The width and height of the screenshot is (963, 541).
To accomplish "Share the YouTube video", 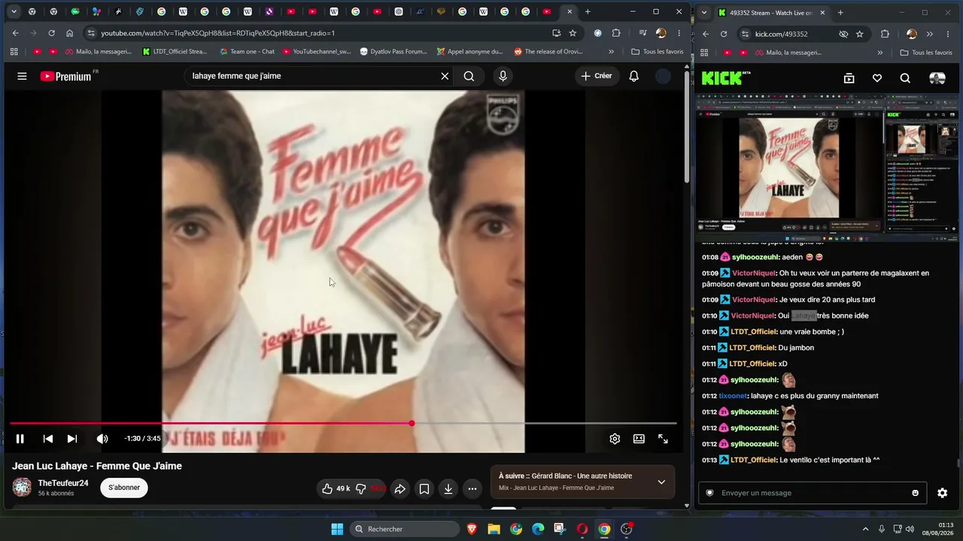I will coord(400,488).
